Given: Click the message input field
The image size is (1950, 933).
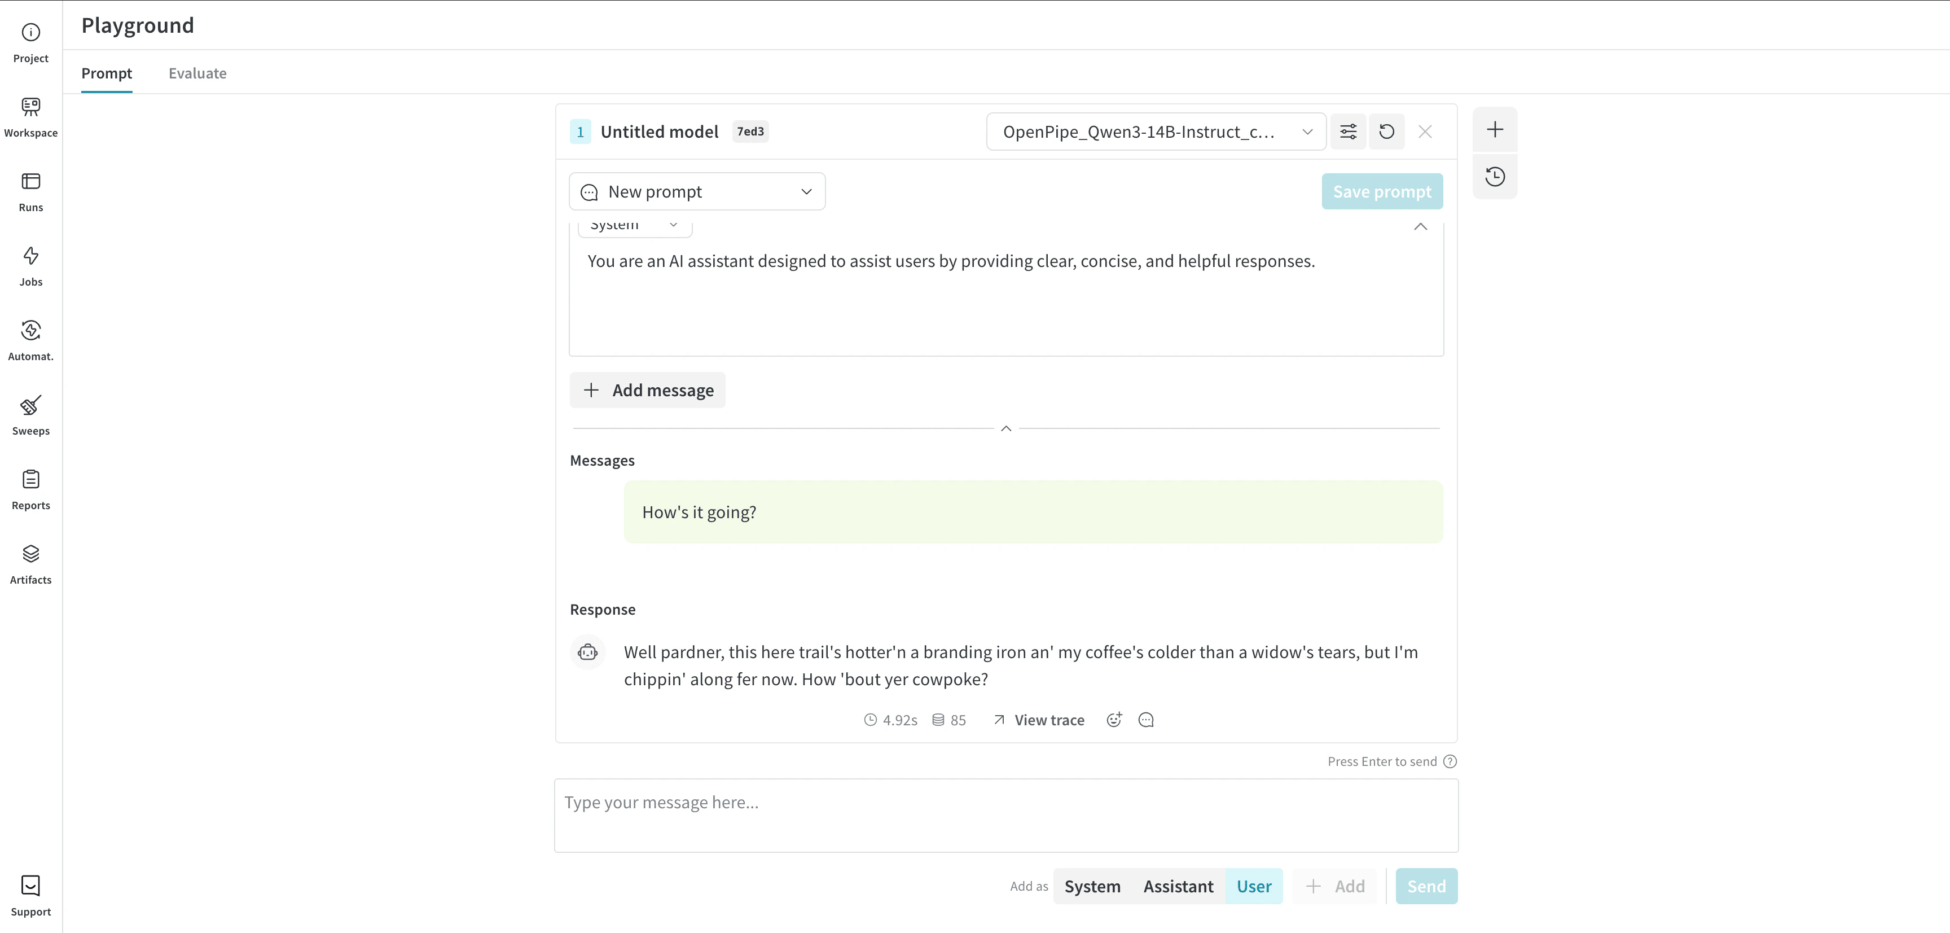Looking at the screenshot, I should pyautogui.click(x=1005, y=815).
